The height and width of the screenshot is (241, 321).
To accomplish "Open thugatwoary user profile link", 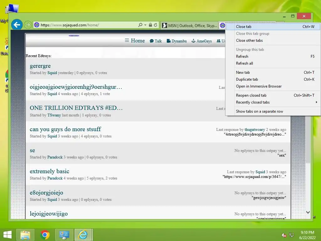I will click(x=255, y=130).
